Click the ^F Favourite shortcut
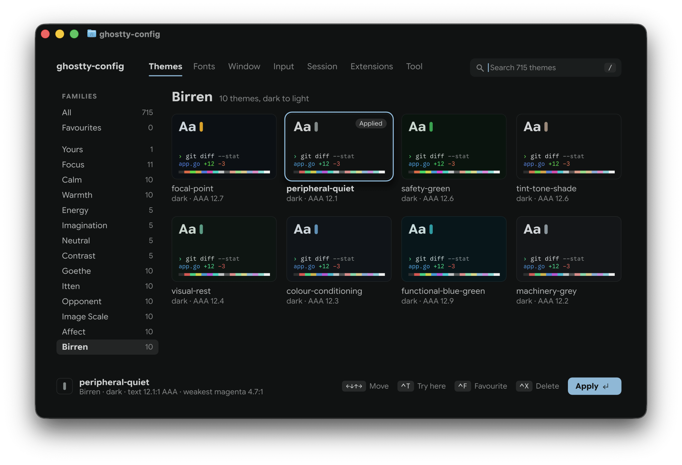 (481, 386)
